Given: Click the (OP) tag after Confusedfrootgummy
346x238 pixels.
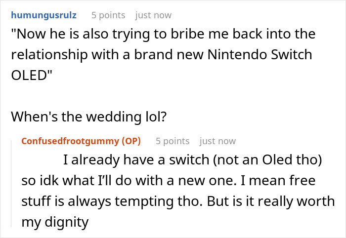Looking at the screenshot, I should point(131,141).
